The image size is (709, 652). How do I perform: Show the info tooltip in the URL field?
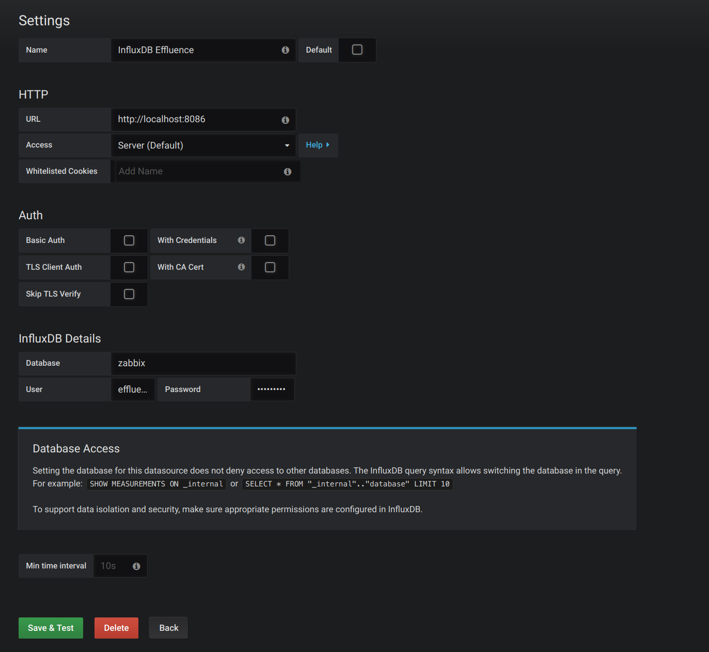285,120
